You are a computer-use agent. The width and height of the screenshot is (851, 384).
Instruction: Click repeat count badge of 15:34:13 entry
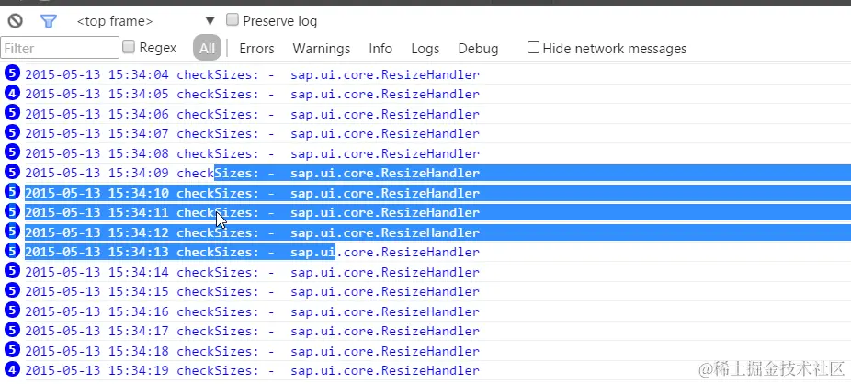(12, 251)
